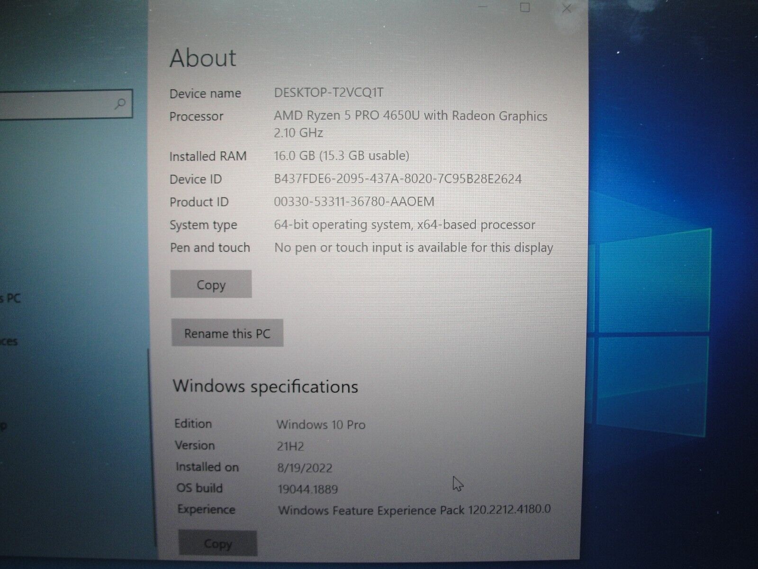Click the Rename this PC button
The width and height of the screenshot is (758, 569).
point(227,333)
